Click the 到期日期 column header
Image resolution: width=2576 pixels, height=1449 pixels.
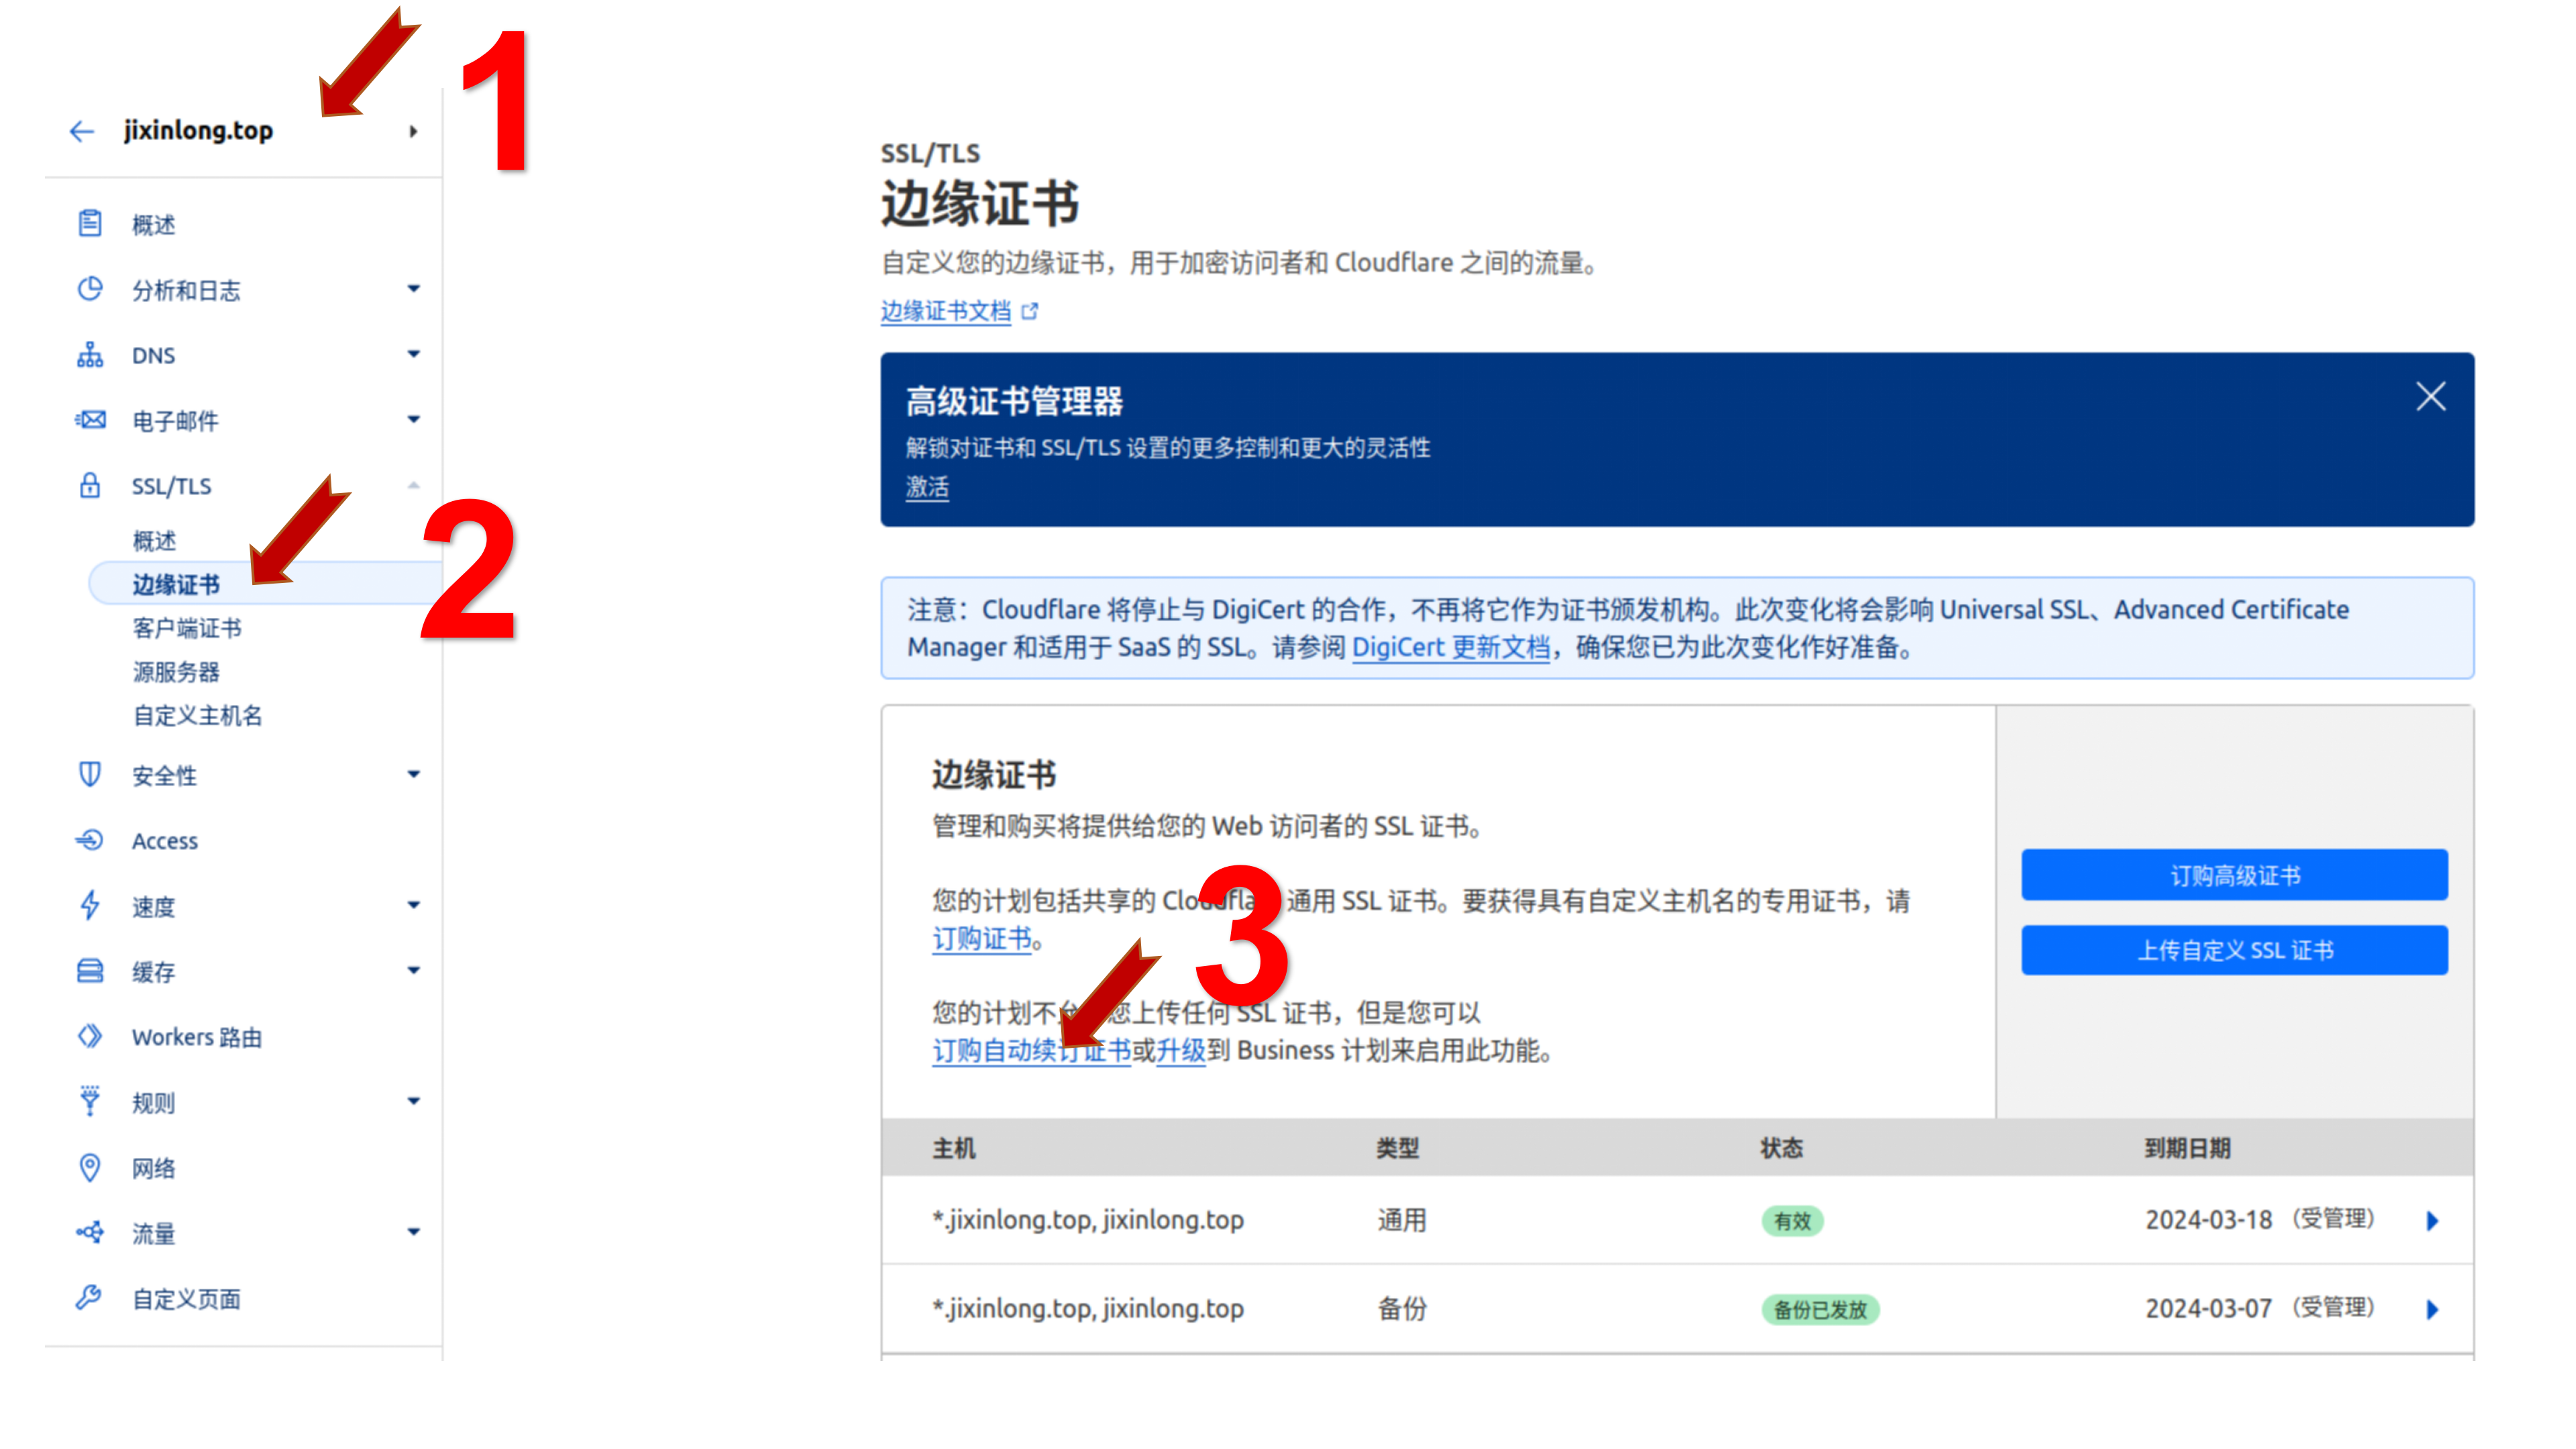click(2188, 1148)
